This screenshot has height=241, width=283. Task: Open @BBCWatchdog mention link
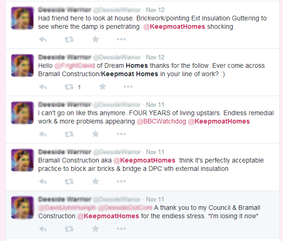(162, 121)
